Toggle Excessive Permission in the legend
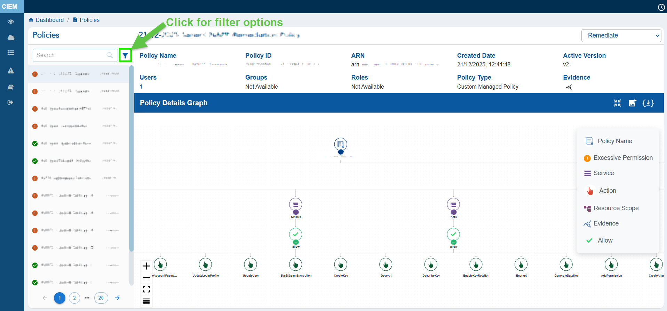The height and width of the screenshot is (311, 667). click(x=618, y=158)
